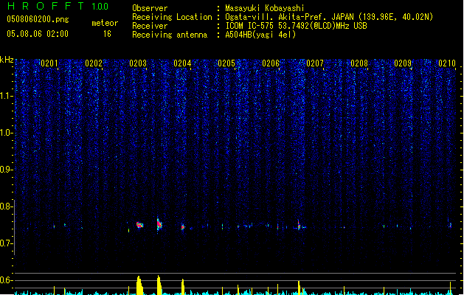The height and width of the screenshot is (295, 464).
Task: Click the 0201 time marker
Action: click(x=49, y=63)
